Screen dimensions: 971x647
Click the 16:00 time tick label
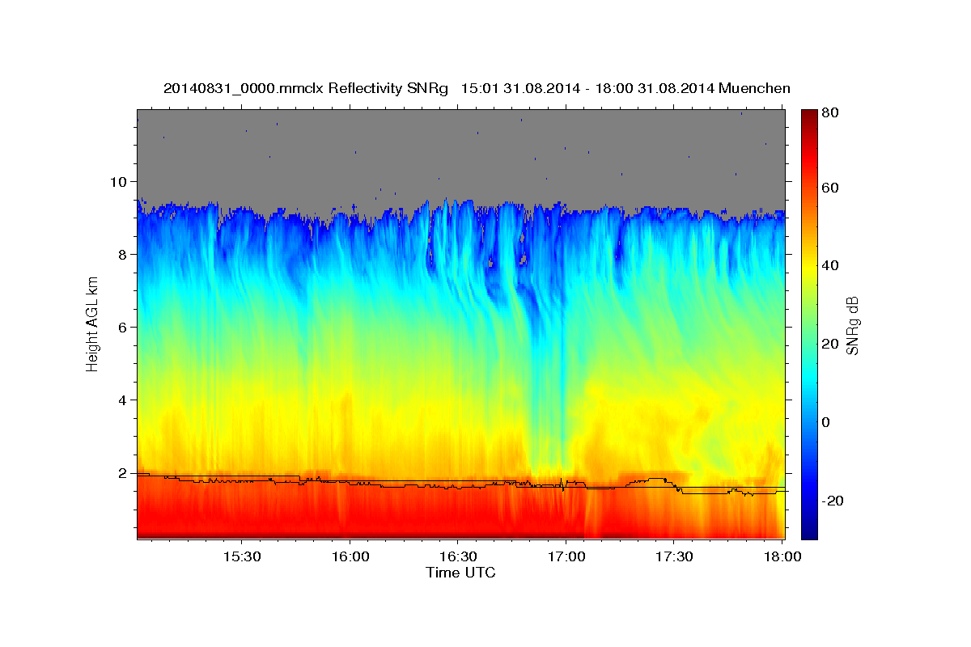point(350,557)
